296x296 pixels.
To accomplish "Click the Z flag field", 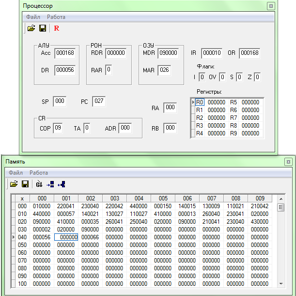I will point(257,77).
